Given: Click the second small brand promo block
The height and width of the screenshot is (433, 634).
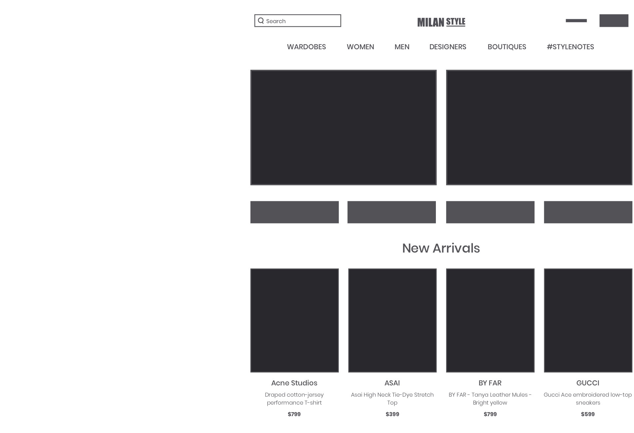Looking at the screenshot, I should pyautogui.click(x=392, y=213).
